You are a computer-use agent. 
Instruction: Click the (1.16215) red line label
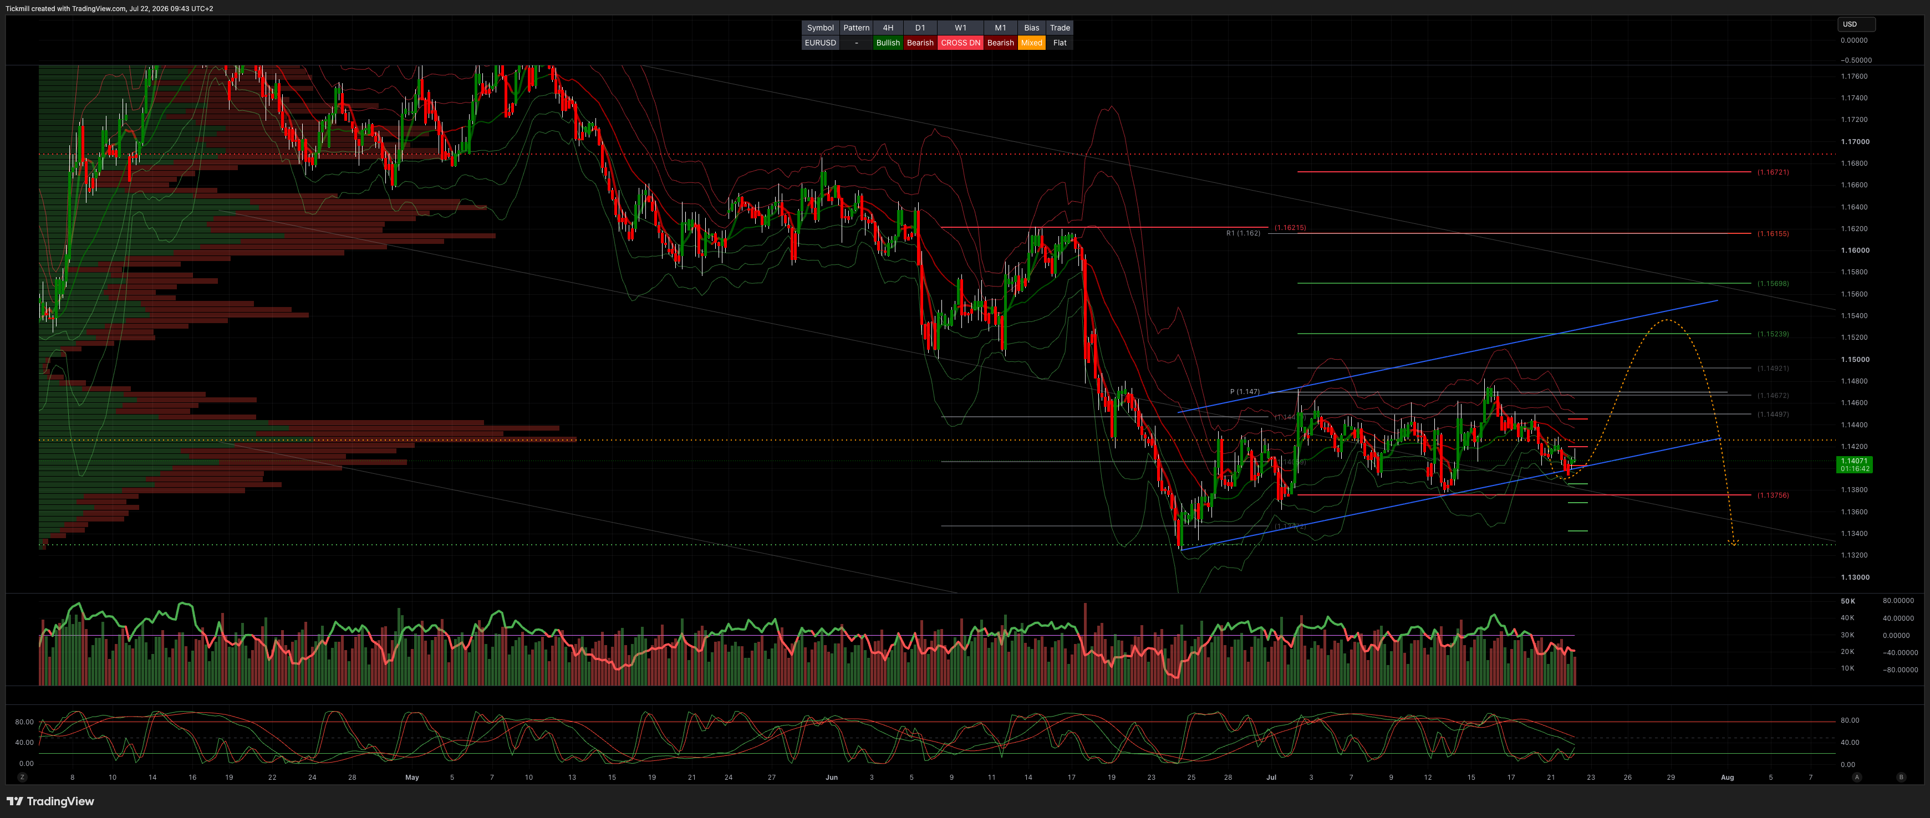click(1290, 227)
